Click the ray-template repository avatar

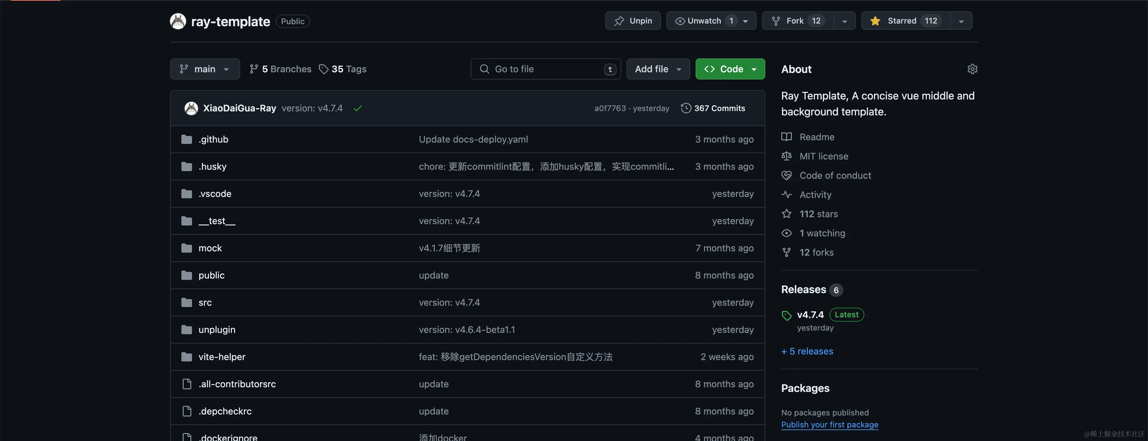pos(178,21)
